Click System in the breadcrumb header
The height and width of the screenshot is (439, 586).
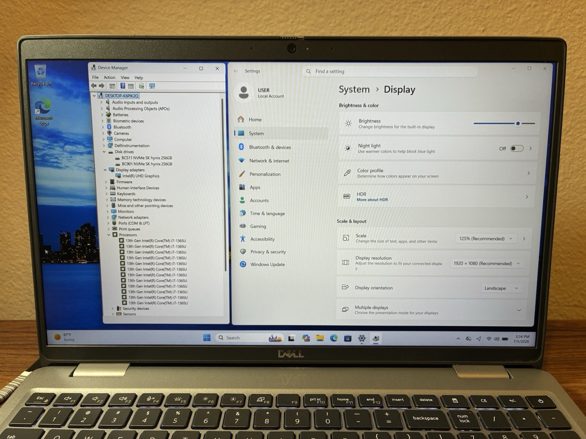click(x=354, y=89)
